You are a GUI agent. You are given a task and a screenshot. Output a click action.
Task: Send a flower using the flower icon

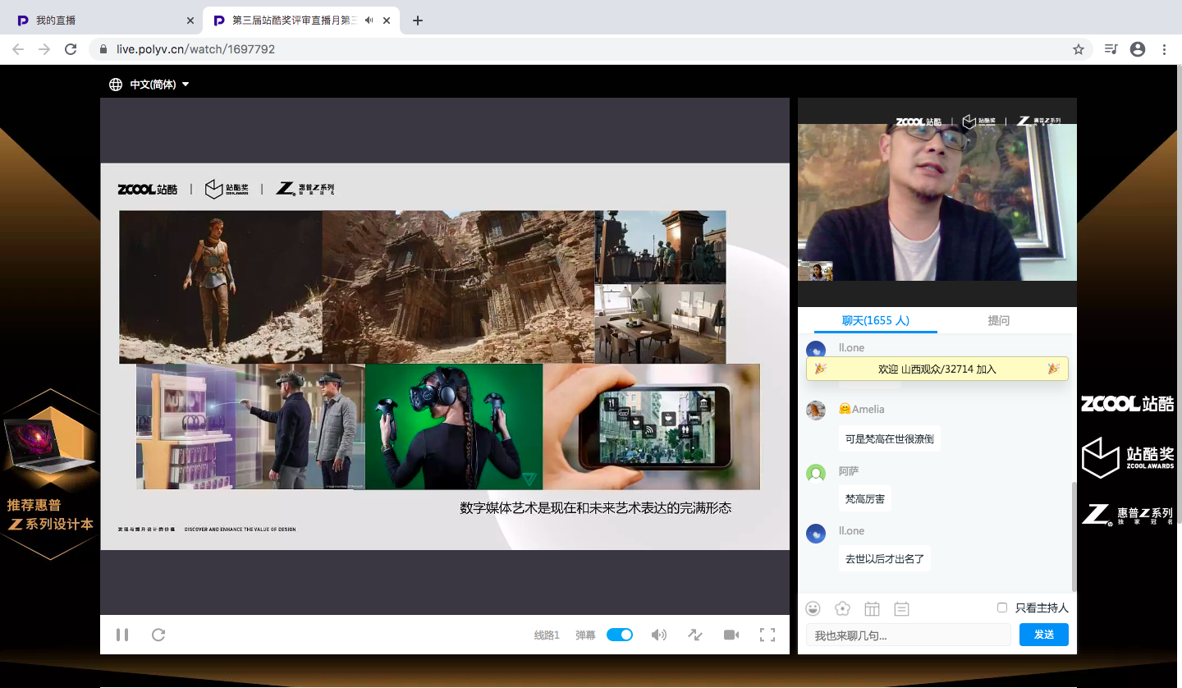coord(842,608)
